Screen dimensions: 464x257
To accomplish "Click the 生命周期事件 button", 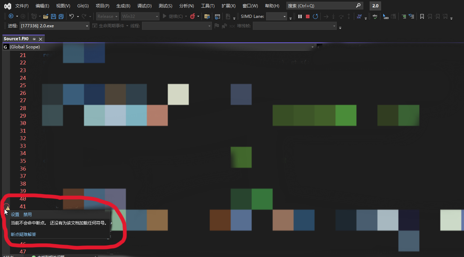I will tap(109, 26).
